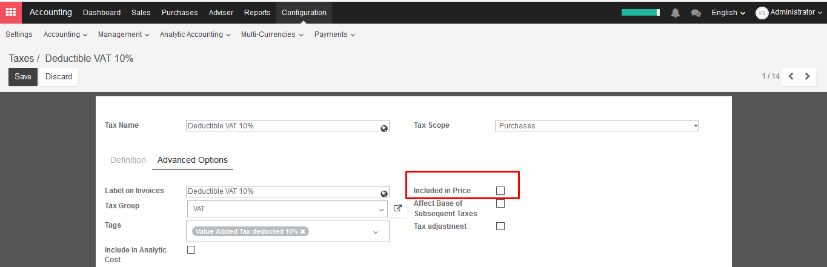Click the green progress bar in header
This screenshot has height=267, width=827.
pos(640,12)
